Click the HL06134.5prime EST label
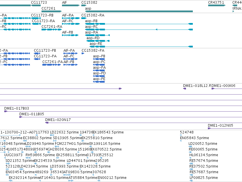The width and height of the screenshot is (242, 182). point(204,155)
